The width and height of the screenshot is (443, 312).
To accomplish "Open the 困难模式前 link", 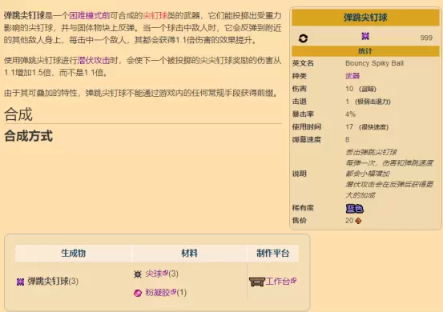I will pyautogui.click(x=90, y=15).
